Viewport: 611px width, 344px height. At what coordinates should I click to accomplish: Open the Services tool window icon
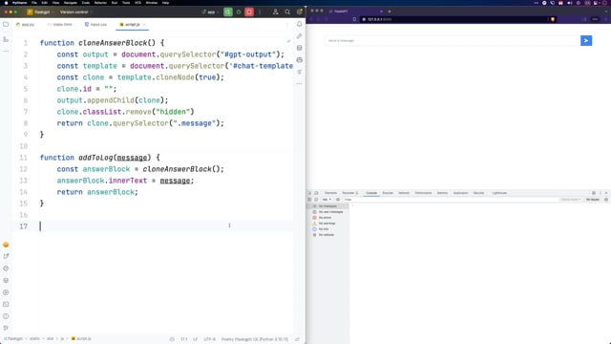pos(6,292)
